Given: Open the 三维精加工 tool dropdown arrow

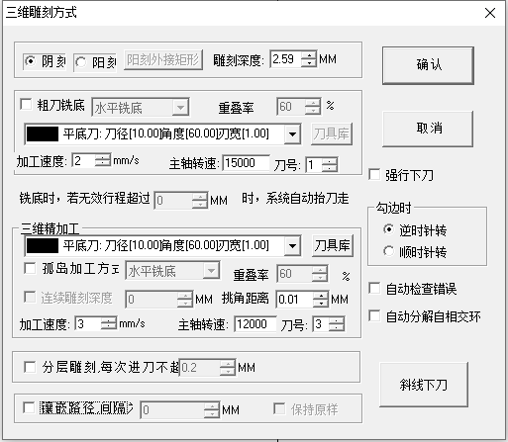Looking at the screenshot, I should (292, 246).
